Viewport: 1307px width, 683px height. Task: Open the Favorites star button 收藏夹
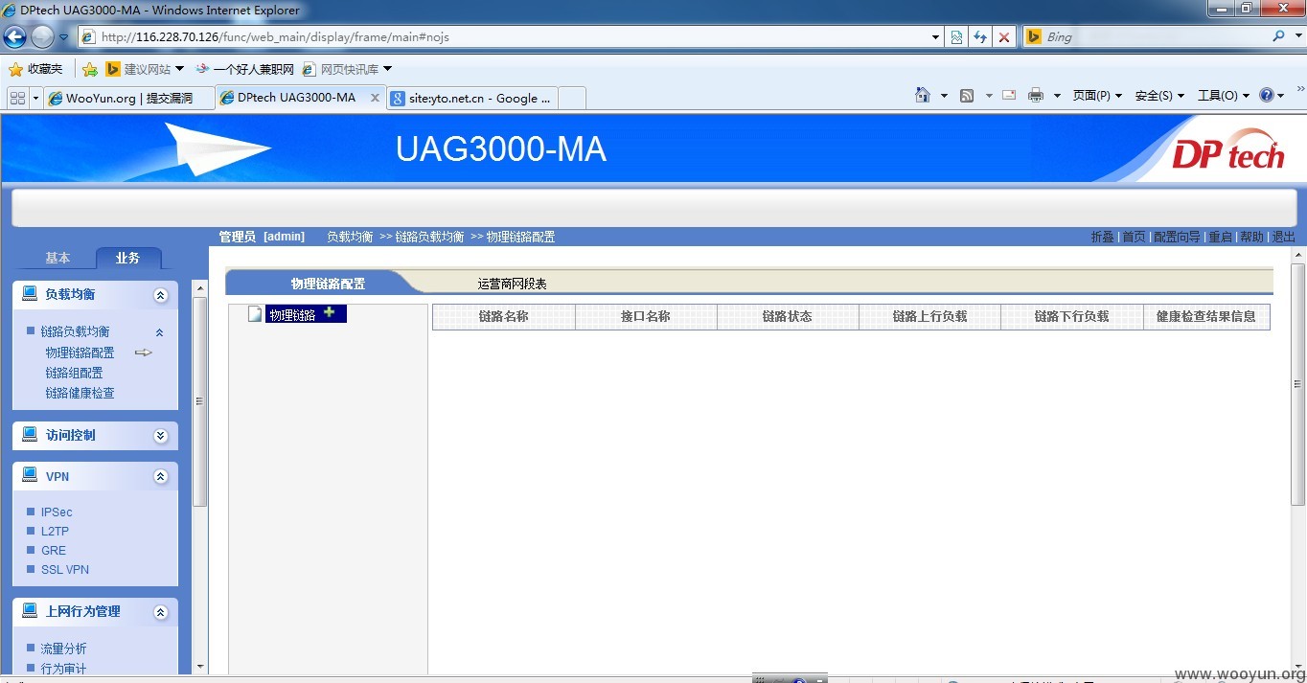click(35, 69)
